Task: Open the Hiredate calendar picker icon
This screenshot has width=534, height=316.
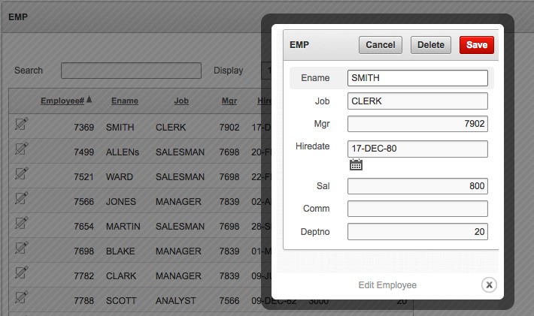Action: click(357, 165)
